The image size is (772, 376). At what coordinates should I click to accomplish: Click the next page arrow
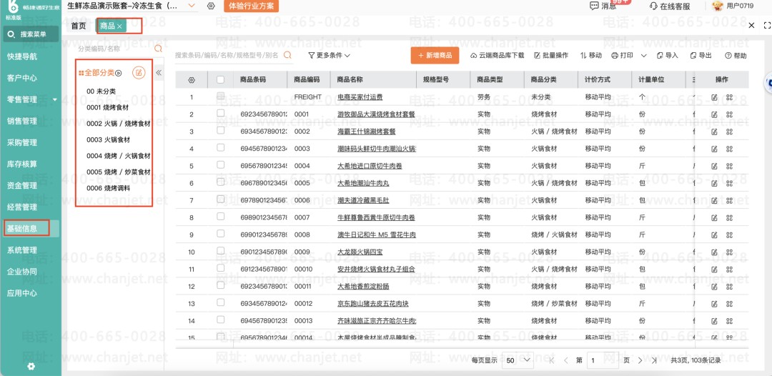click(x=640, y=360)
